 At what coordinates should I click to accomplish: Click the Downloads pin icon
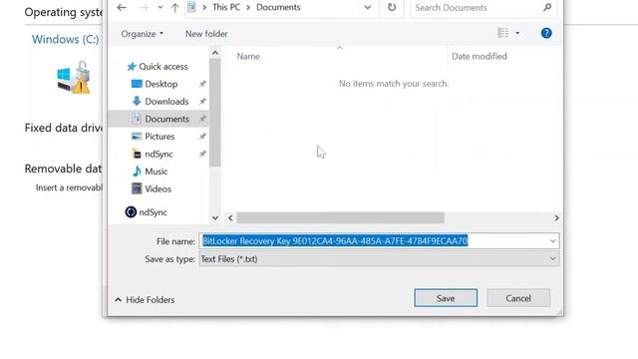[202, 102]
